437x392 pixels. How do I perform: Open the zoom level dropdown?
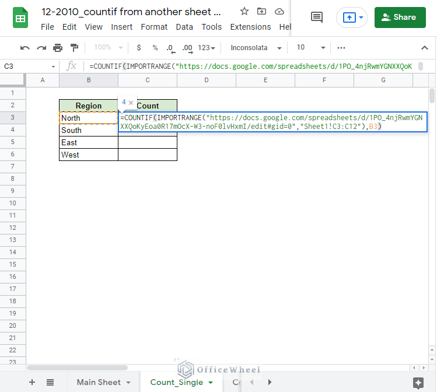point(109,48)
